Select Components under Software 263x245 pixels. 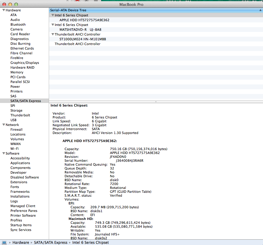20,168
